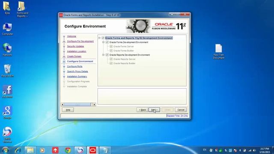
Task: Collapse the Oracle Reports Development Environment node
Action: pos(103,55)
